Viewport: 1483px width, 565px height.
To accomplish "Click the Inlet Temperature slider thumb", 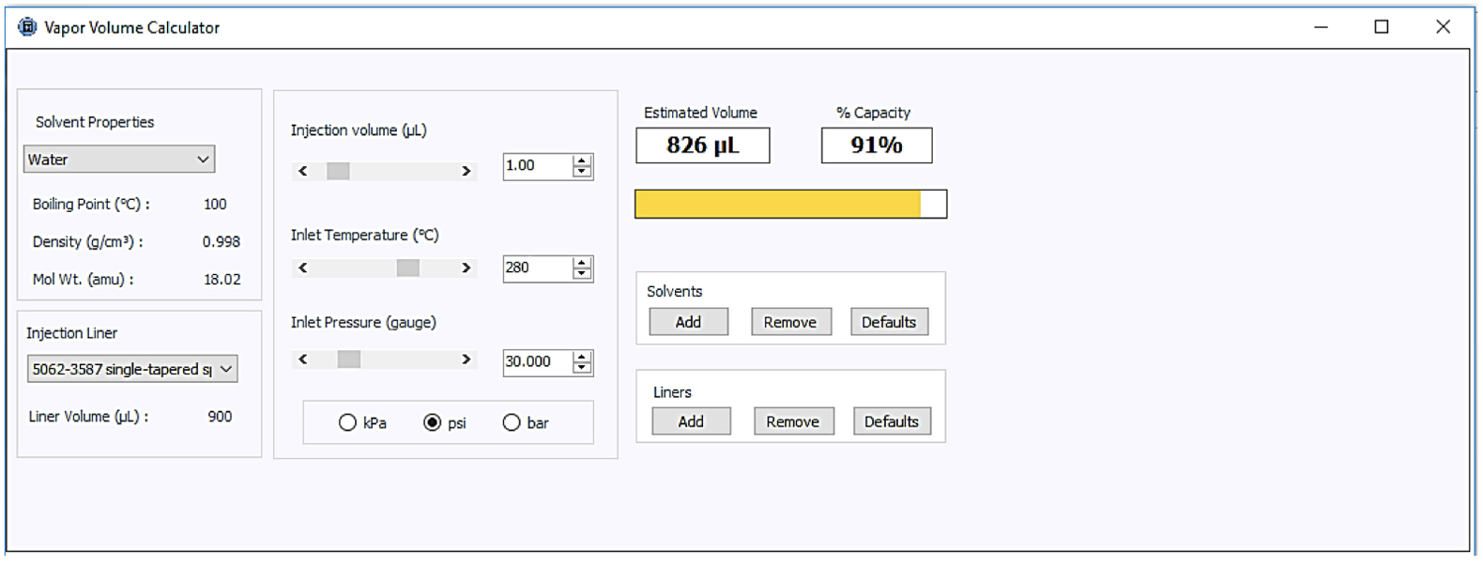I will (407, 267).
